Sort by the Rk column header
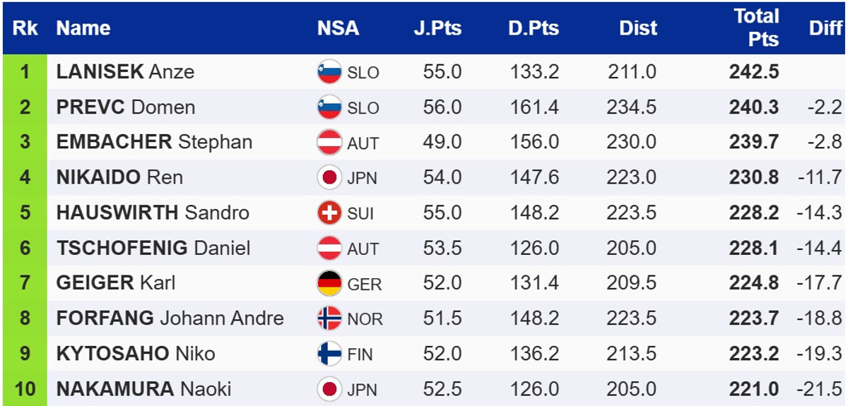Viewport: 848px width, 406px height. [25, 28]
